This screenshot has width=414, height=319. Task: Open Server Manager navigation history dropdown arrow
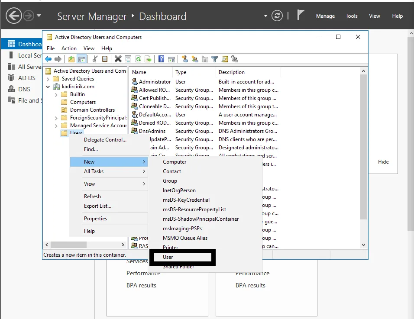click(39, 16)
